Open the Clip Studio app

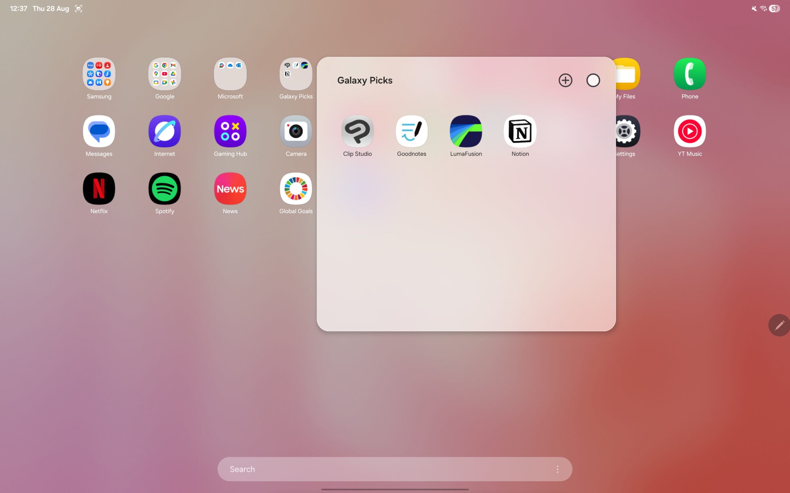(357, 131)
